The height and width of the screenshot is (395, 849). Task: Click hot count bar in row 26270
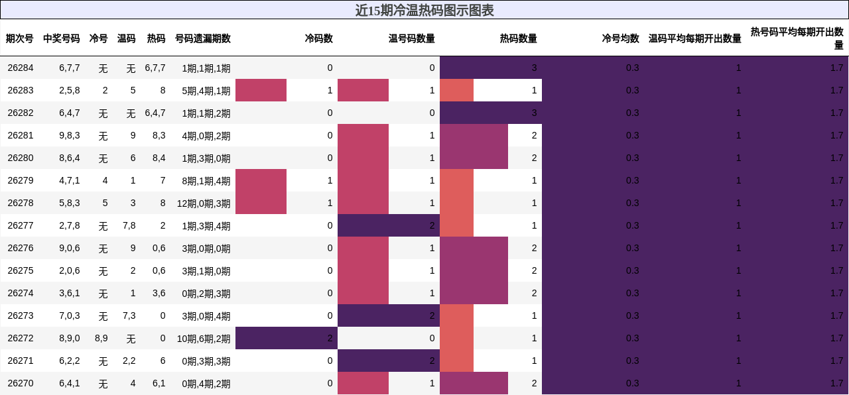(474, 383)
